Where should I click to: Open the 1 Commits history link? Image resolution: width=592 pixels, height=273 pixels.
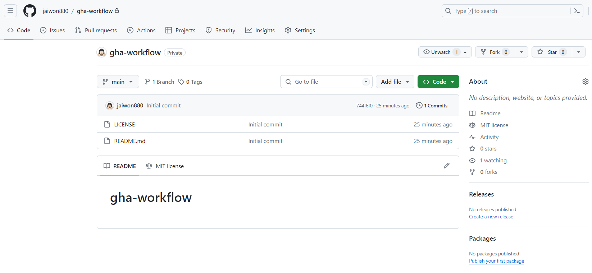tap(432, 105)
